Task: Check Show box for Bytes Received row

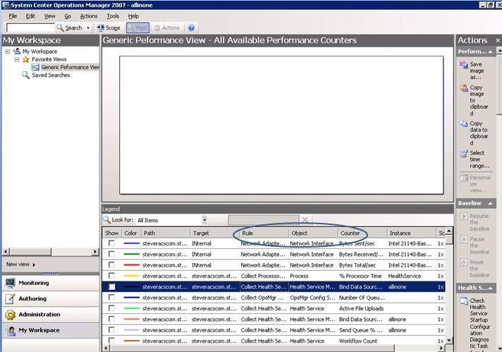Action: [x=111, y=255]
